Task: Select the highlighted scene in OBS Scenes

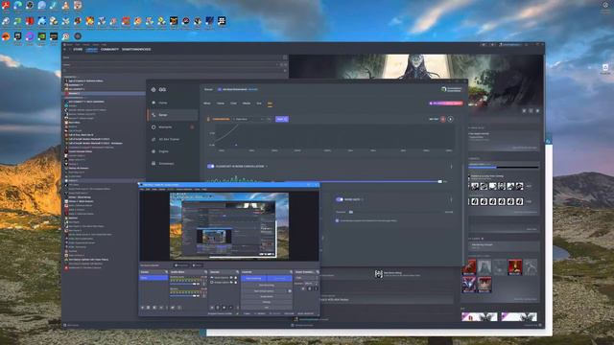Action: tap(153, 278)
